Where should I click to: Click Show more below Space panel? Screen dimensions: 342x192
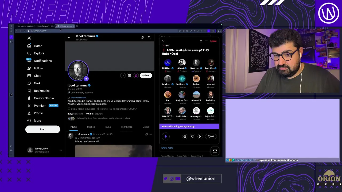pos(167,148)
